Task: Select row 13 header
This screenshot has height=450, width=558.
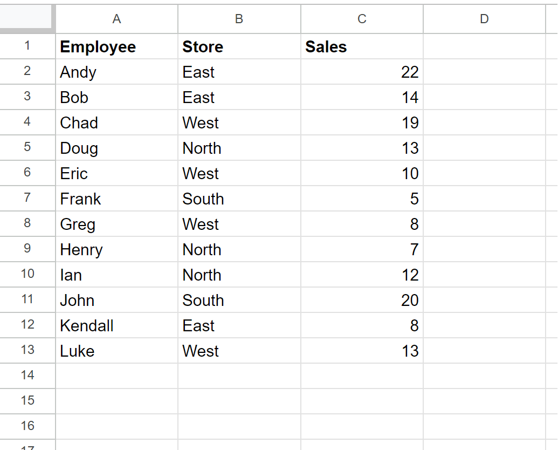Action: pyautogui.click(x=27, y=351)
